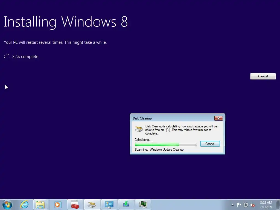Click the '32% complete' status text
This screenshot has height=210, width=280.
tap(25, 57)
